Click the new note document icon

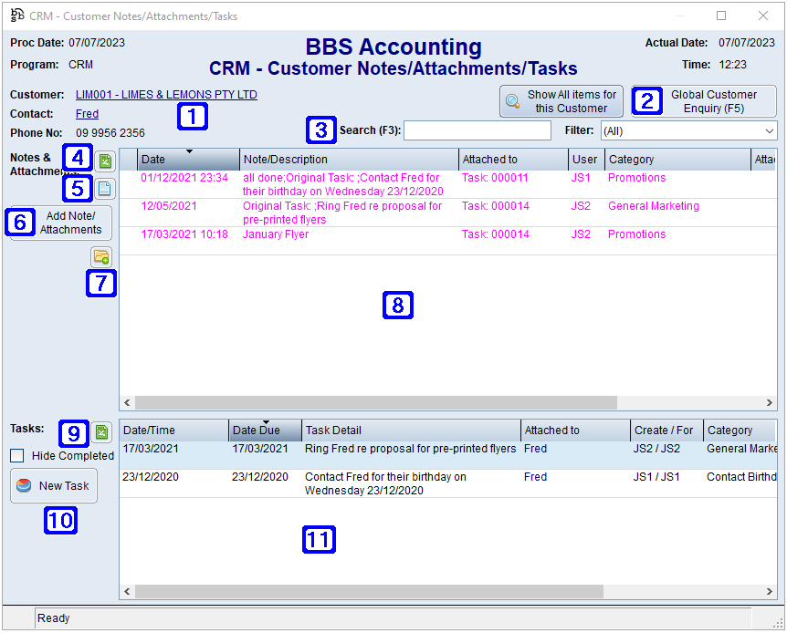(104, 188)
